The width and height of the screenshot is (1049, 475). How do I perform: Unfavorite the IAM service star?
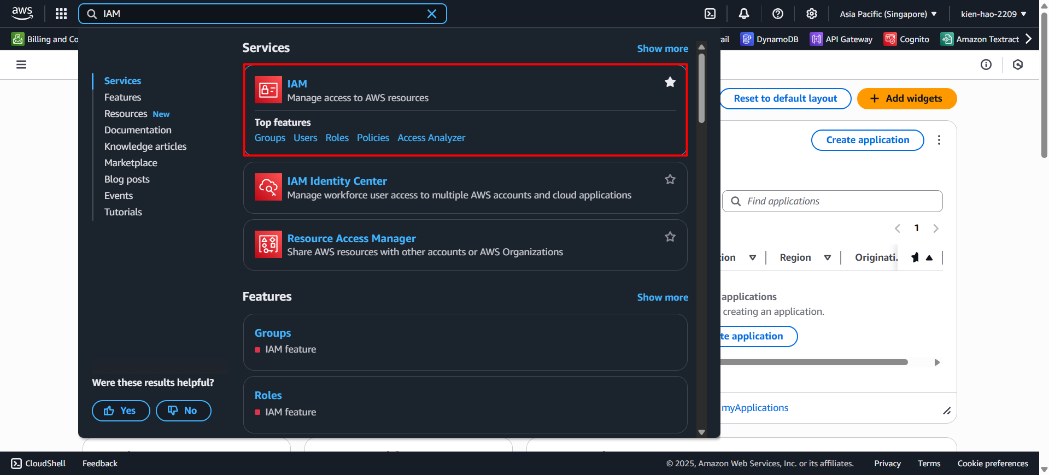[x=670, y=82]
